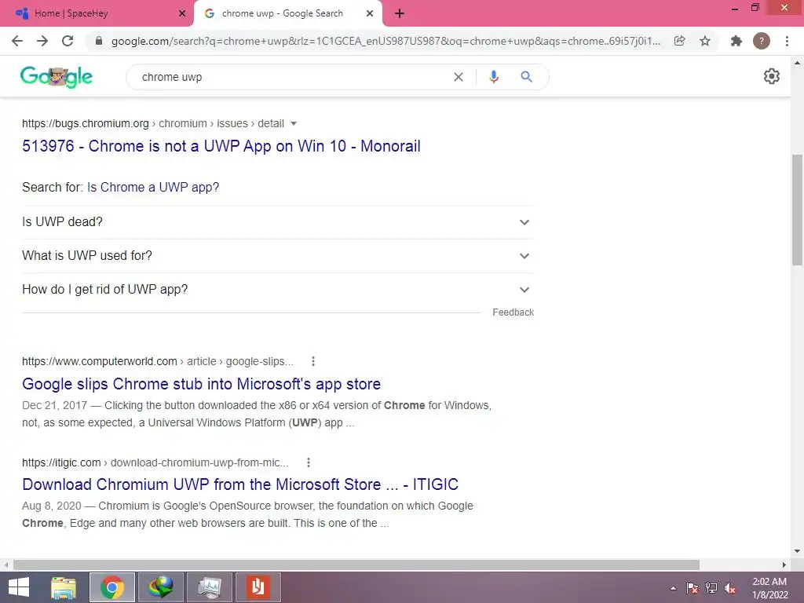Share this page from the address bar

[679, 41]
